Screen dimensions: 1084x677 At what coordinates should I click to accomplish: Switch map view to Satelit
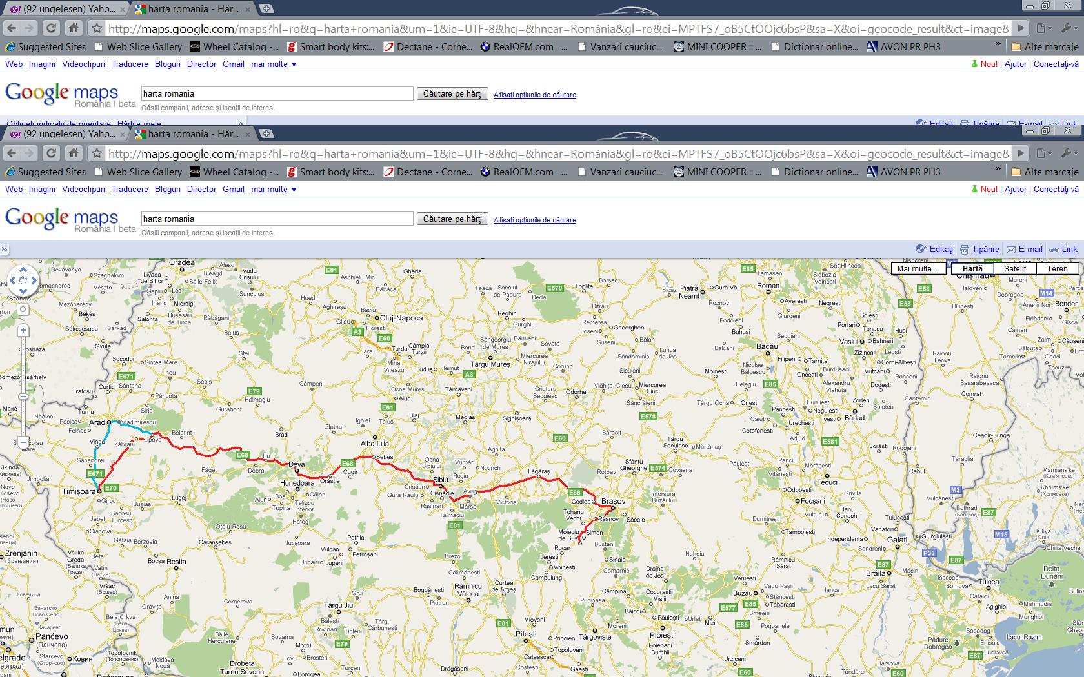click(1014, 269)
